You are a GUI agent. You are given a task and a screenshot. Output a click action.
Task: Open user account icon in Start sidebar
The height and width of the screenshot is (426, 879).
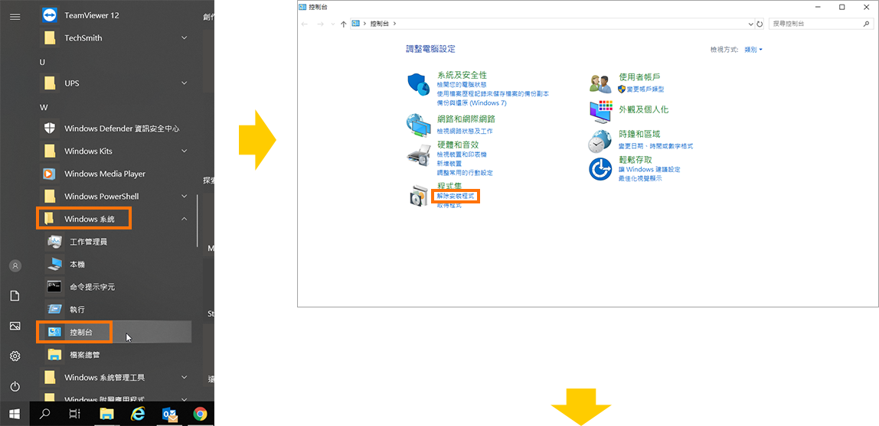click(x=15, y=266)
